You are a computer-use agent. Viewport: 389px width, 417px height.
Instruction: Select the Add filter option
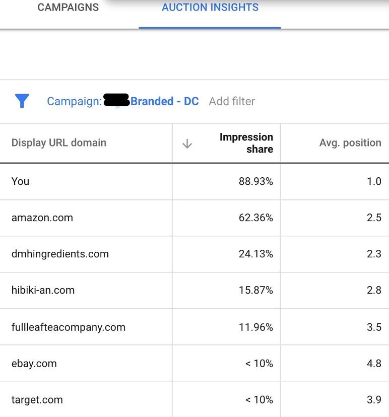tap(232, 101)
